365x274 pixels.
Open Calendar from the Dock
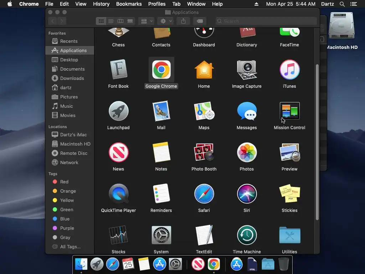128,264
